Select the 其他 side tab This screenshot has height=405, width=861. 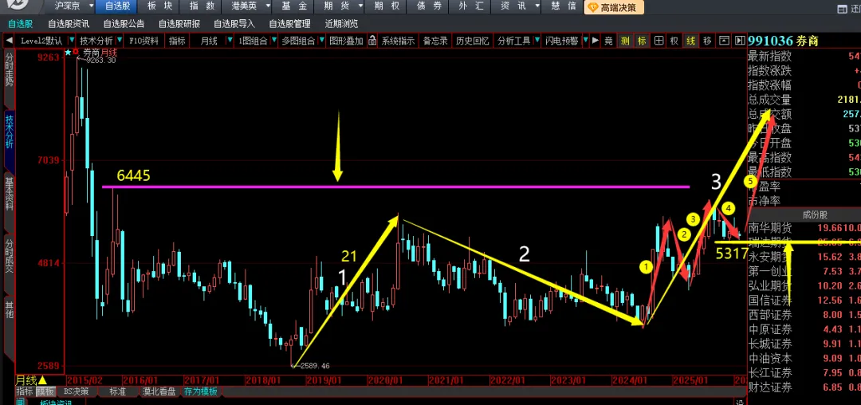click(x=9, y=309)
